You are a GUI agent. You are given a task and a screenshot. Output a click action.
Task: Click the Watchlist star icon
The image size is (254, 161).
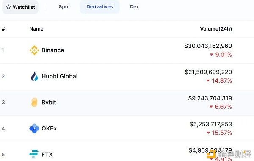pyautogui.click(x=8, y=7)
